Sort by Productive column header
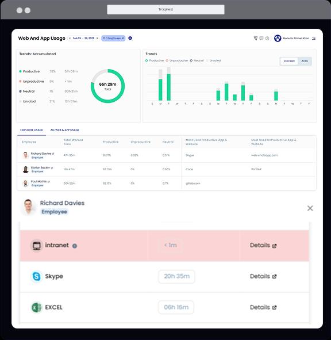The image size is (331, 340). (110, 142)
